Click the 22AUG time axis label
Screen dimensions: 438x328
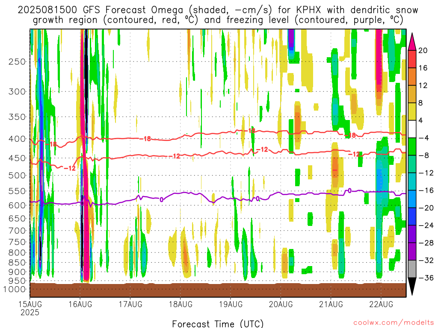pyautogui.click(x=381, y=304)
